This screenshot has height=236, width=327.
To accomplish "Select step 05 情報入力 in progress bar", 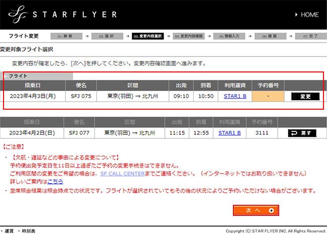I will [x=230, y=37].
